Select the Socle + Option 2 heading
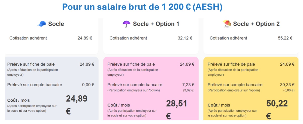Image resolution: width=303 pixels, height=124 pixels. pyautogui.click(x=256, y=24)
